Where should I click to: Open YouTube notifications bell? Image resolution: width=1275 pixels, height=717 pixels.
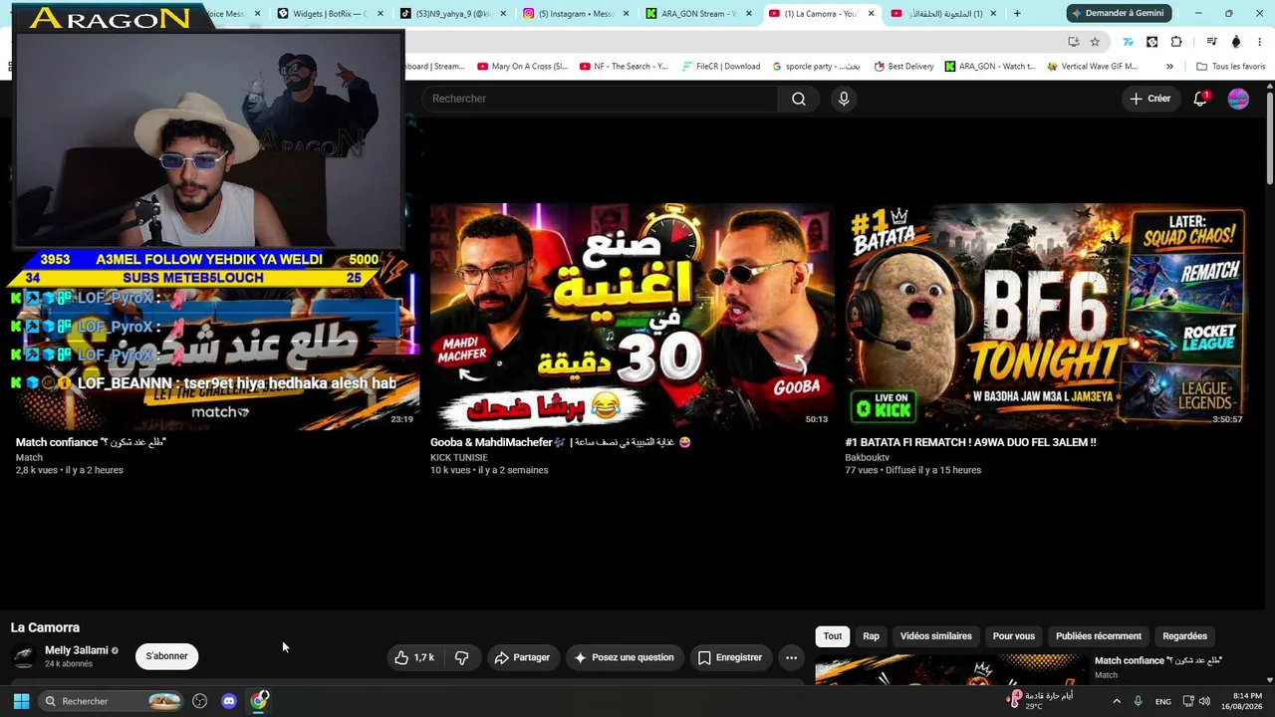pyautogui.click(x=1200, y=99)
